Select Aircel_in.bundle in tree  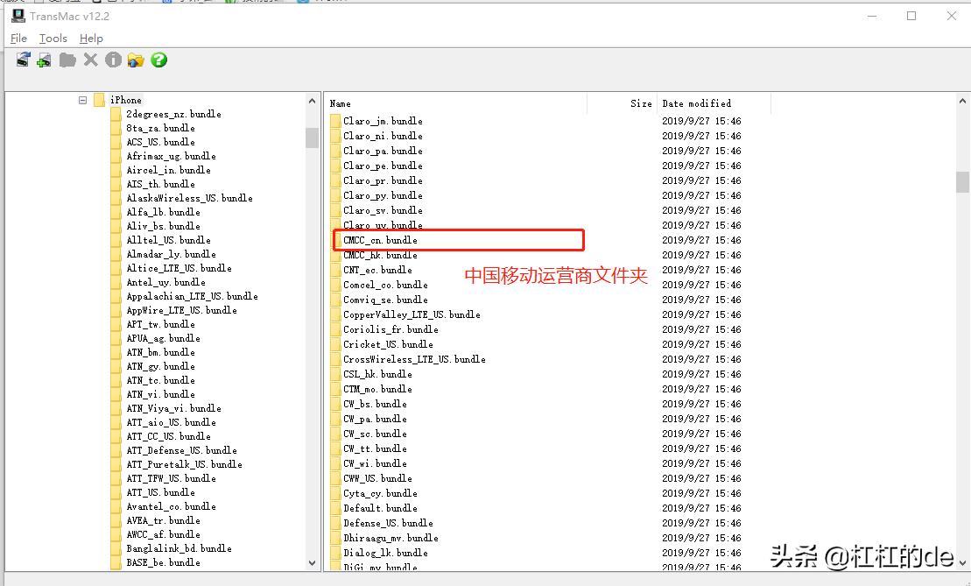tap(168, 170)
